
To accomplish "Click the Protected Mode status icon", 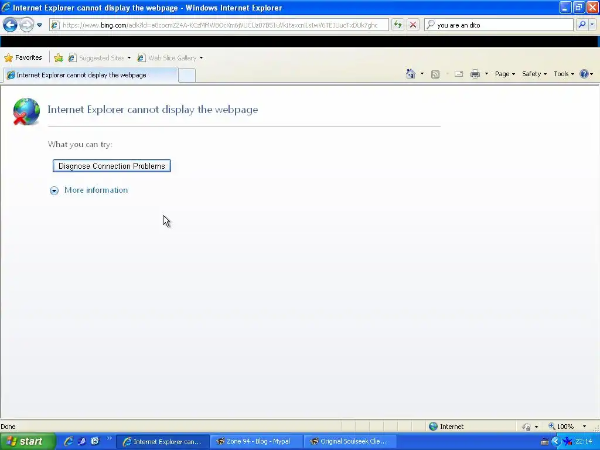I will pyautogui.click(x=527, y=427).
